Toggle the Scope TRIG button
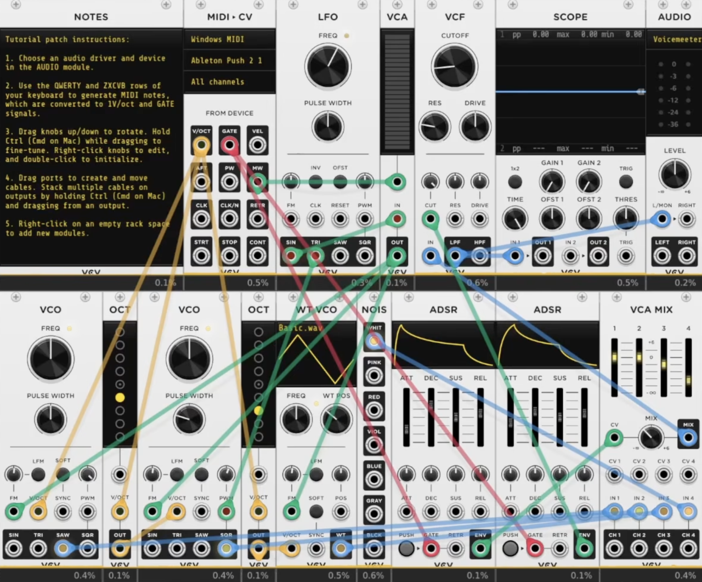The height and width of the screenshot is (582, 702). point(626,182)
